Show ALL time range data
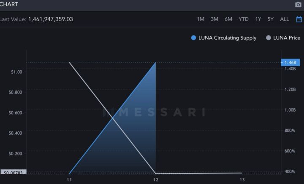 coord(285,19)
